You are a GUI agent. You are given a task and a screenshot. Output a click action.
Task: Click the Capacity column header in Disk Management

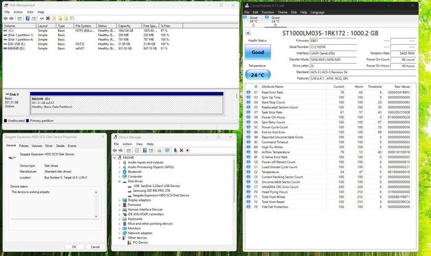point(129,26)
